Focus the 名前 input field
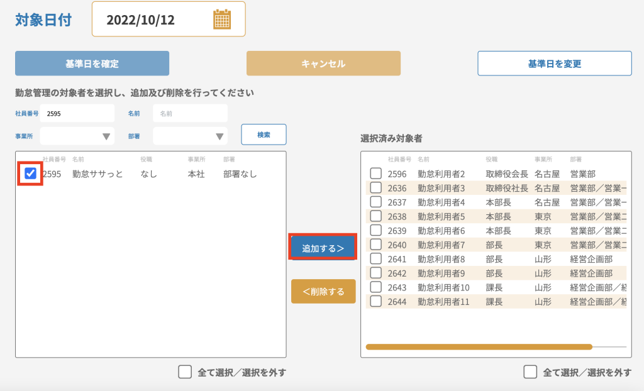 (x=190, y=113)
